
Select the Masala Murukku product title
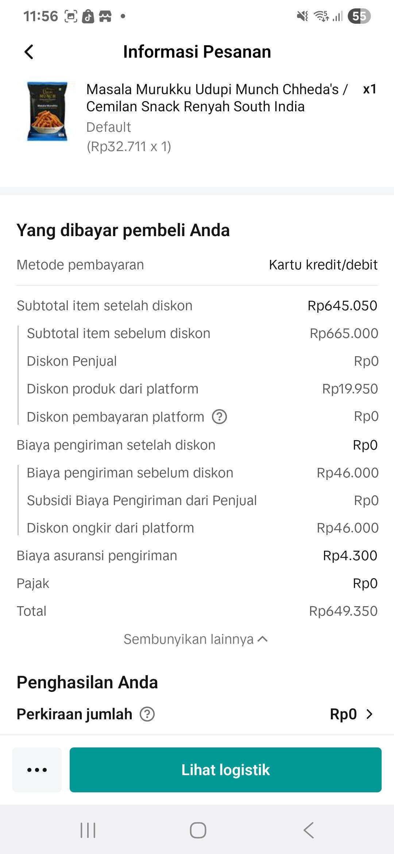point(217,98)
